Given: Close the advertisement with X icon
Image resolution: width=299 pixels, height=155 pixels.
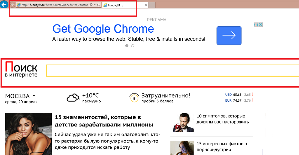Looking at the screenshot, I should pyautogui.click(x=261, y=24).
